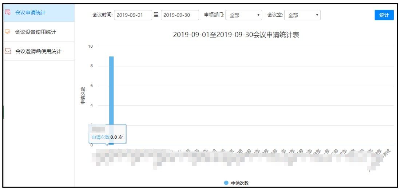Switch to 会议设备使用统计 page
Image resolution: width=400 pixels, height=189 pixels.
click(35, 32)
